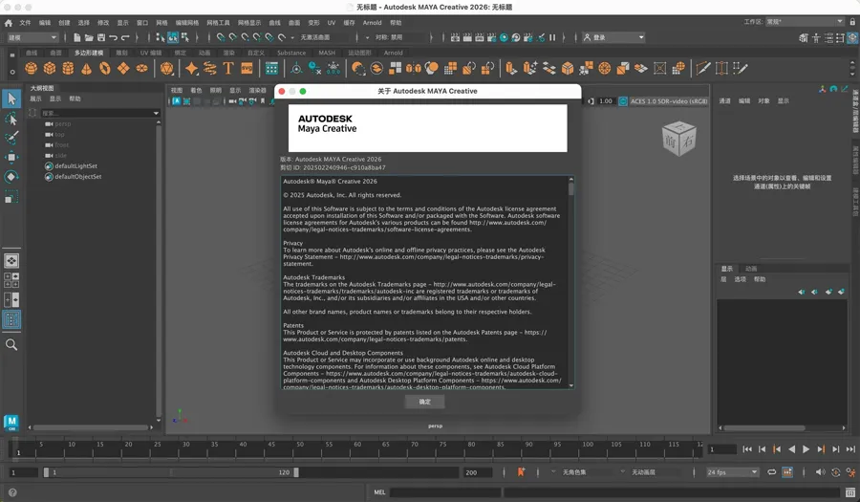Click the 登录 sign-in button
Image resolution: width=860 pixels, height=502 pixels.
click(613, 37)
